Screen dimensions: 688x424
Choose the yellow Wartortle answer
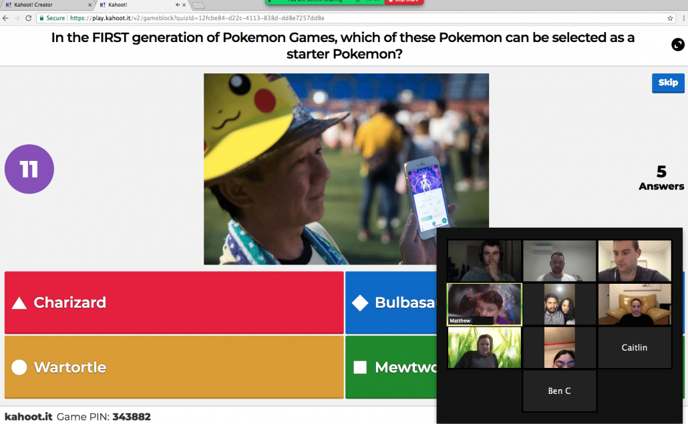coord(174,367)
